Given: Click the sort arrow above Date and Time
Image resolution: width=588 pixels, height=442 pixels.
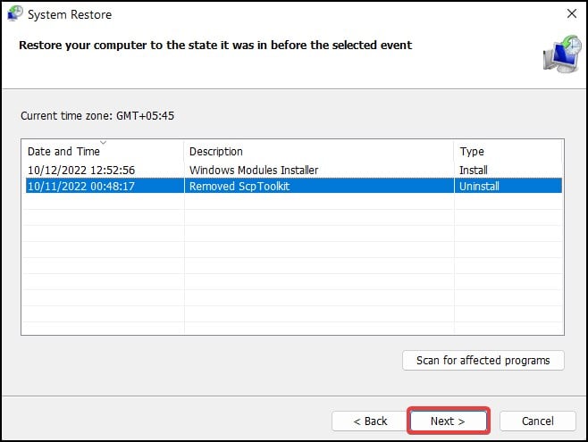Looking at the screenshot, I should (103, 143).
